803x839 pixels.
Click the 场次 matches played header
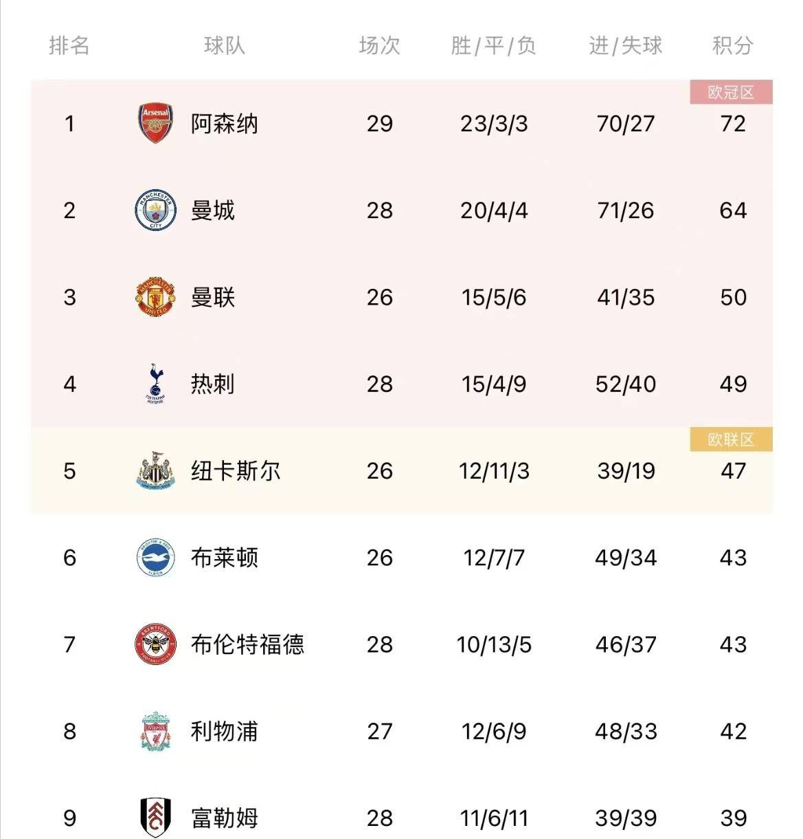pos(379,45)
